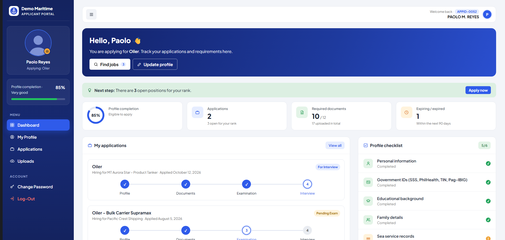Click Profile step in the Bulk Carrier application
Screen dimensions: 505x240
pyautogui.click(x=125, y=230)
